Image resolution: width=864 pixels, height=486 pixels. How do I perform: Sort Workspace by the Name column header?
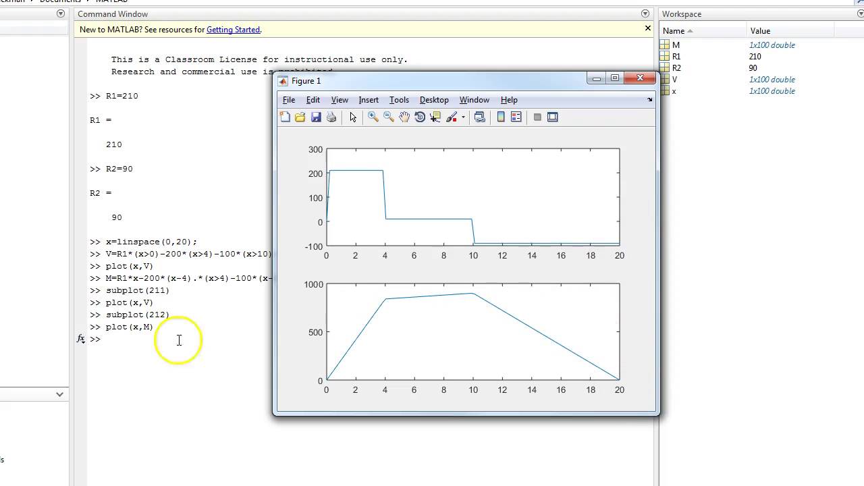tap(703, 31)
